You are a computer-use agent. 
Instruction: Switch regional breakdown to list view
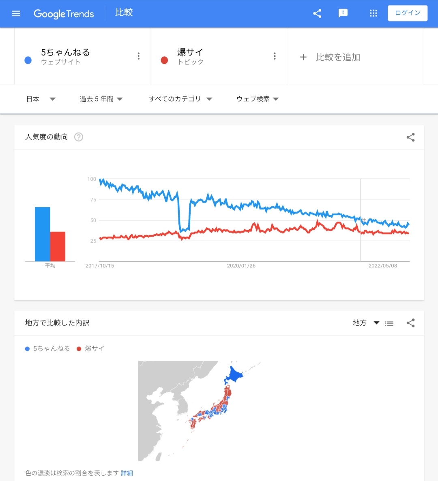(x=389, y=323)
